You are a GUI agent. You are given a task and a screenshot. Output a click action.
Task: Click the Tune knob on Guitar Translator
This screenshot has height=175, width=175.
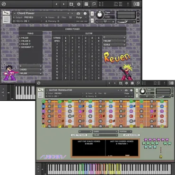[x=143, y=91]
